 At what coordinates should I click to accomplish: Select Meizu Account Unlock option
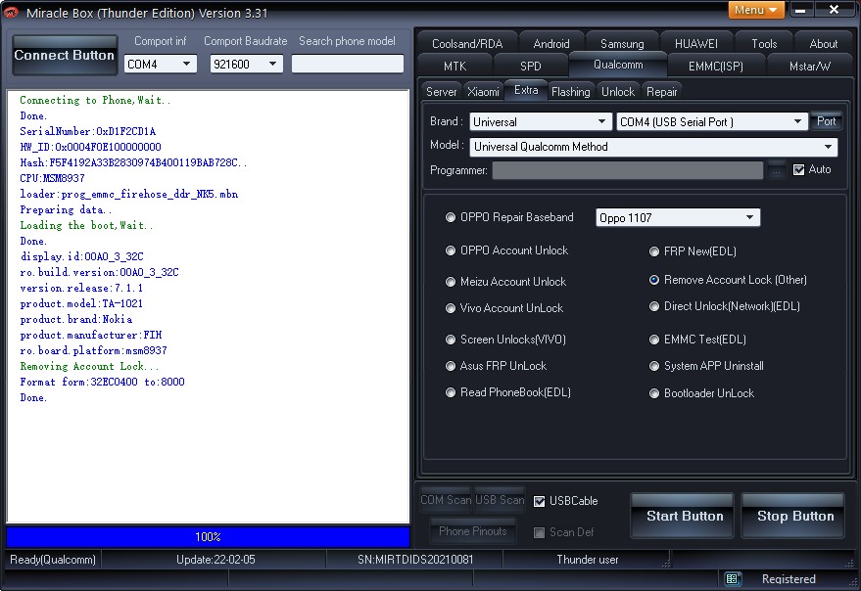(x=451, y=282)
